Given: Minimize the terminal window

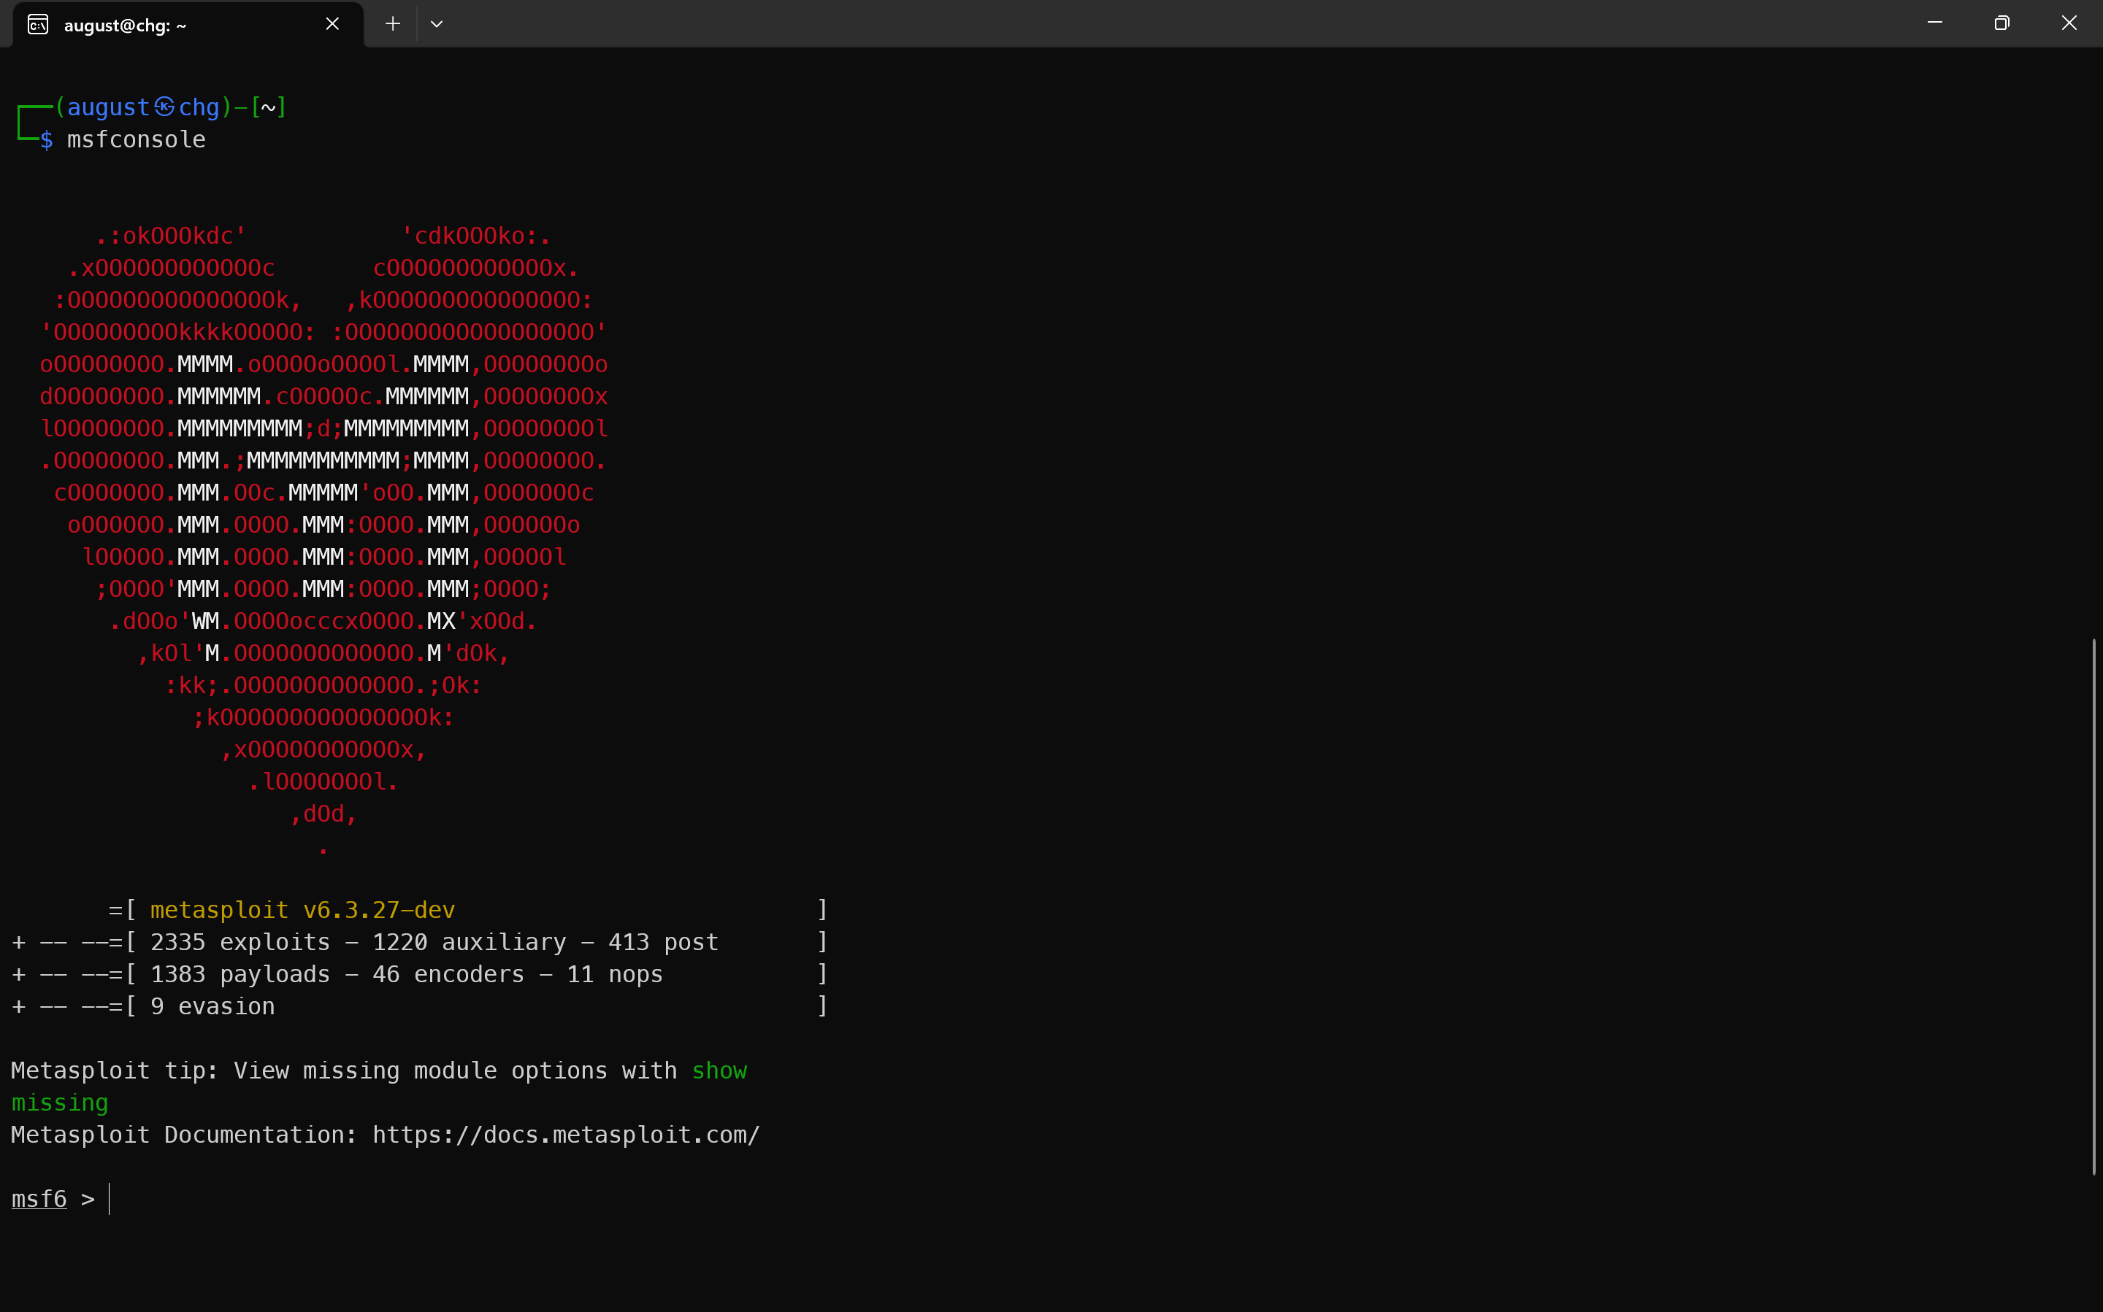Looking at the screenshot, I should 1934,23.
